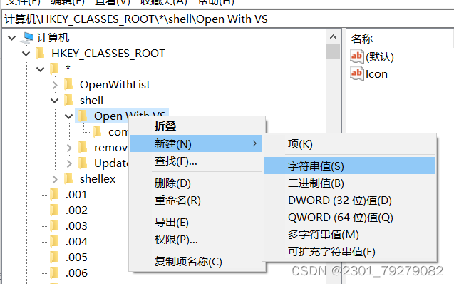
Task: Click the .002 folder icon
Action: tap(54, 210)
